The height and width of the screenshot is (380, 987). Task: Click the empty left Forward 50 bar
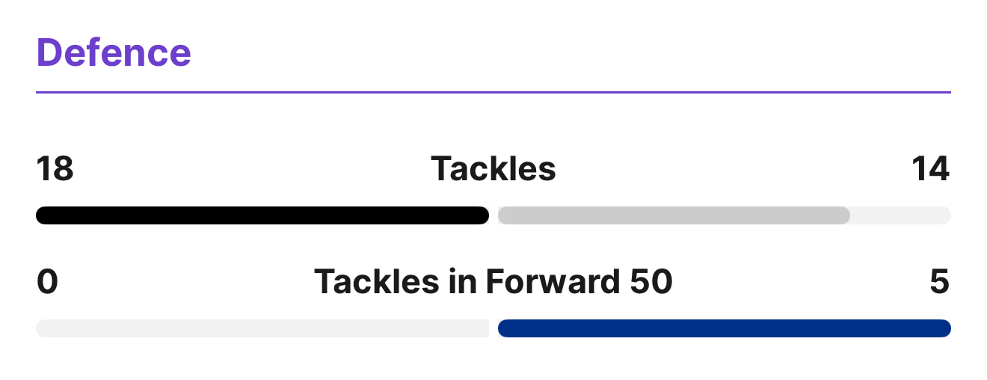[262, 328]
